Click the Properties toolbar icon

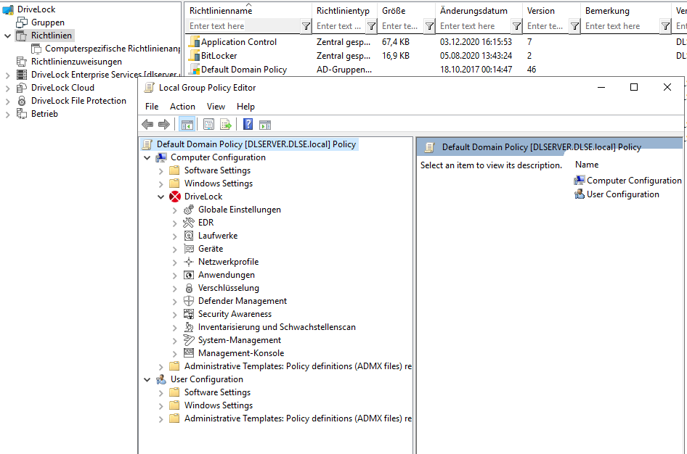pyautogui.click(x=208, y=125)
